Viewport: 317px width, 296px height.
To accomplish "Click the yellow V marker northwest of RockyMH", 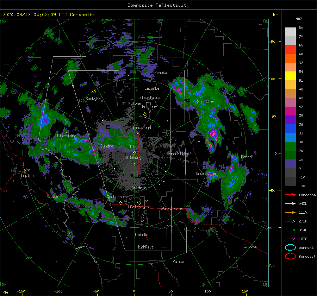I will point(73,86).
